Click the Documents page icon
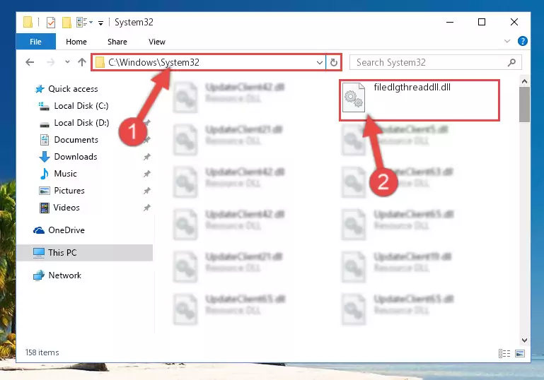Image resolution: width=544 pixels, height=380 pixels. click(x=45, y=140)
